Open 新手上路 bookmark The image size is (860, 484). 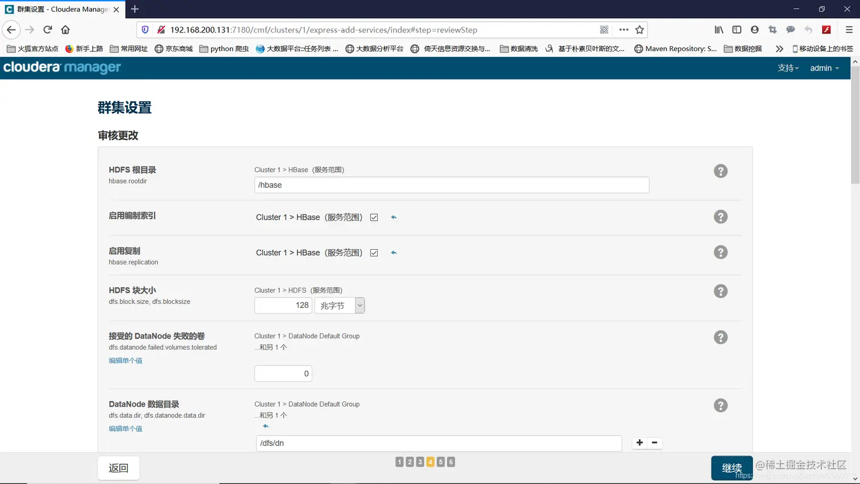pyautogui.click(x=84, y=49)
